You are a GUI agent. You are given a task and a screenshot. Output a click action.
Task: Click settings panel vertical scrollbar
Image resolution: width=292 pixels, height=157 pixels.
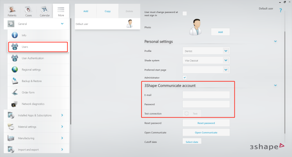click(x=285, y=82)
